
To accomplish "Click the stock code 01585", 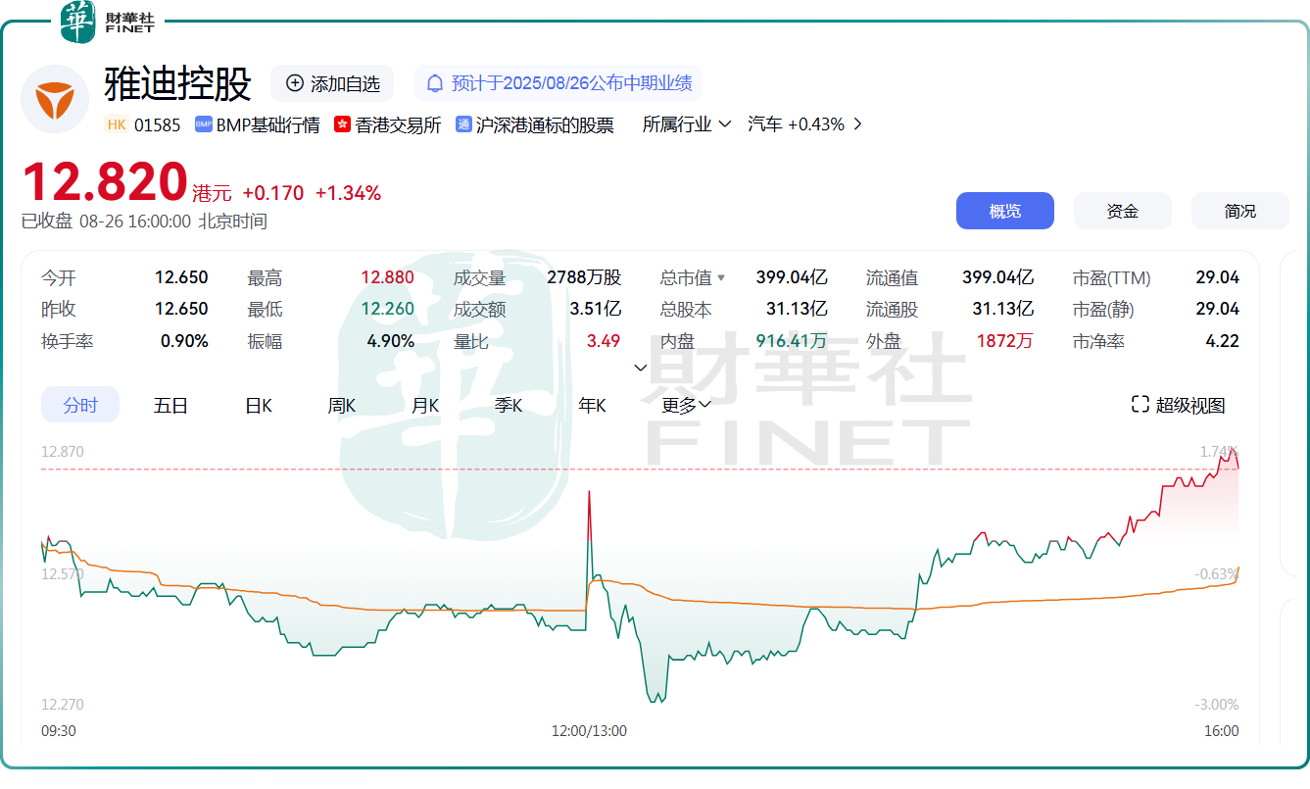I will [x=158, y=124].
